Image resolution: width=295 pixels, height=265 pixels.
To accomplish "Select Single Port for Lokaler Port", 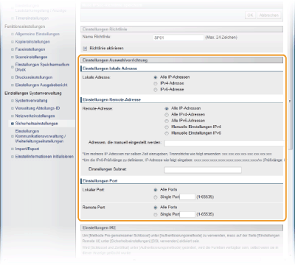I will coord(156,197).
